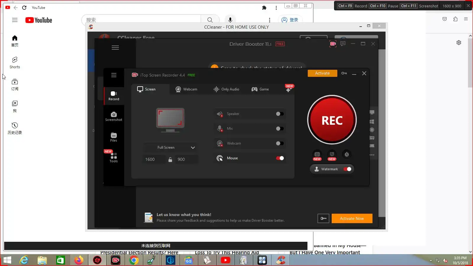Switch to the Webcam recording tab
This screenshot has height=266, width=473.
[x=187, y=89]
